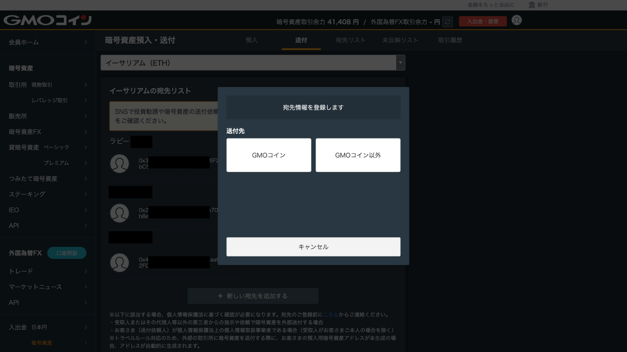
Task: Open the user account profile icon
Action: (516, 20)
